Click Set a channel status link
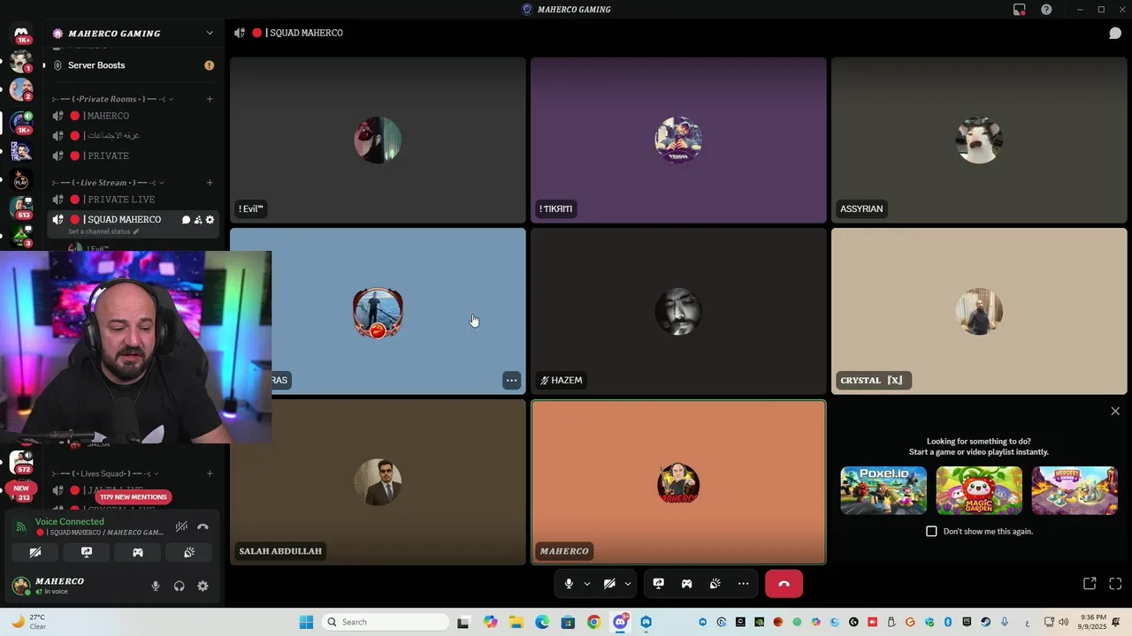The image size is (1132, 636). point(103,231)
